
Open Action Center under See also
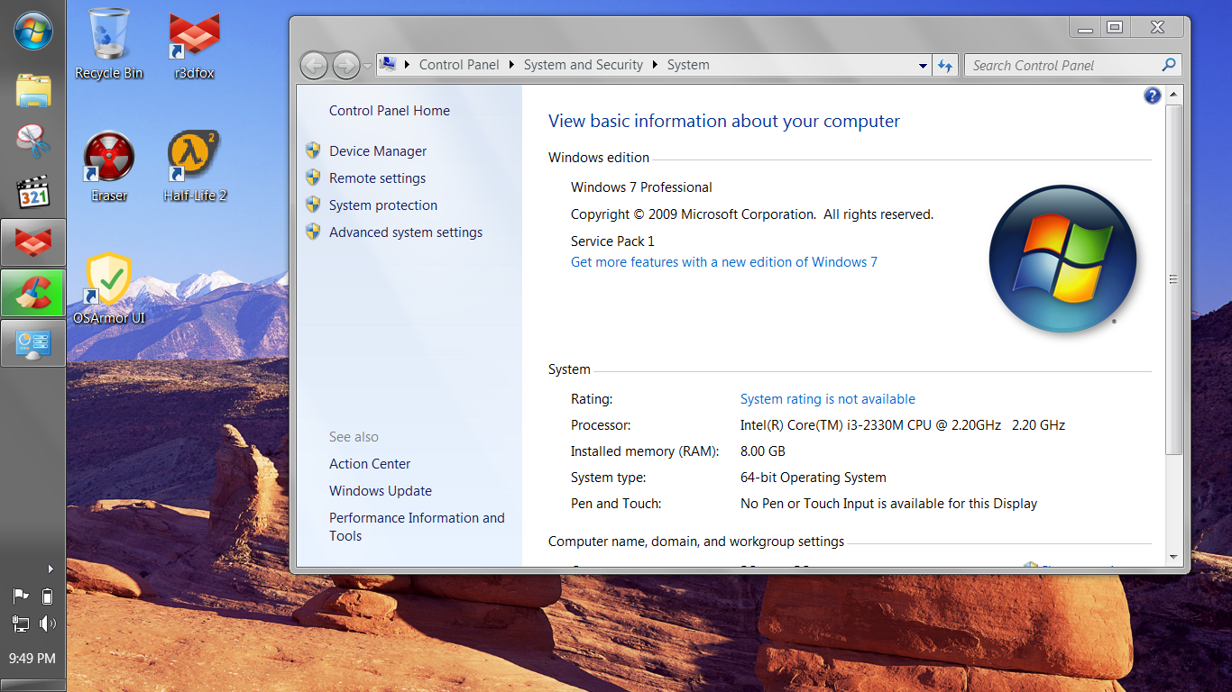pos(370,464)
